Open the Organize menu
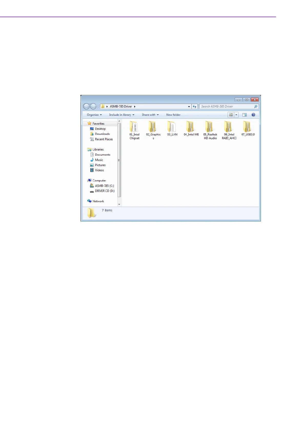Image resolution: width=305 pixels, height=431 pixels. click(94, 115)
